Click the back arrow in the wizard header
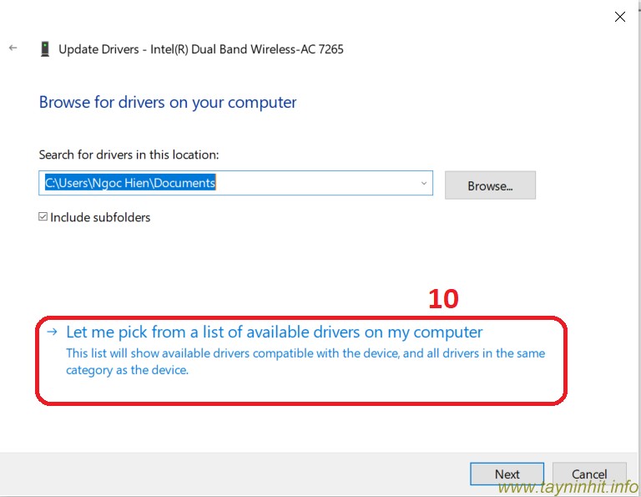Image resolution: width=641 pixels, height=497 pixels. pyautogui.click(x=13, y=48)
